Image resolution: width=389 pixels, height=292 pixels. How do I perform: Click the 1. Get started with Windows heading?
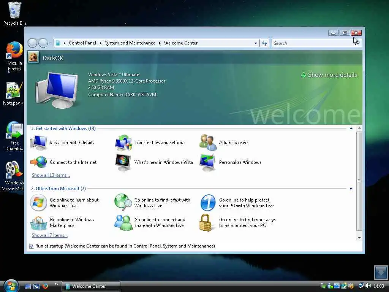63,129
